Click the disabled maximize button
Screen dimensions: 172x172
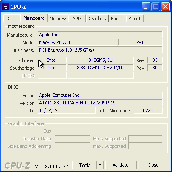156,7
